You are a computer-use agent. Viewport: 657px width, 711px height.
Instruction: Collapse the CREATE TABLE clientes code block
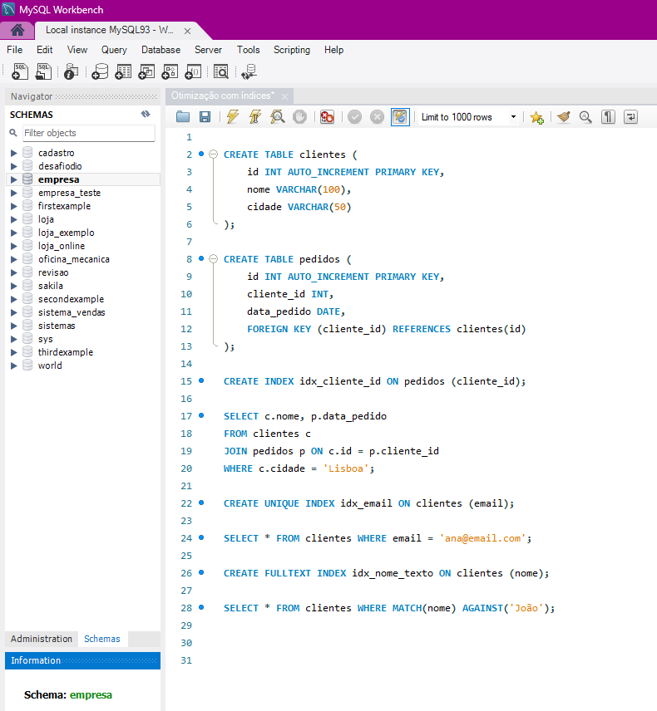(x=213, y=154)
